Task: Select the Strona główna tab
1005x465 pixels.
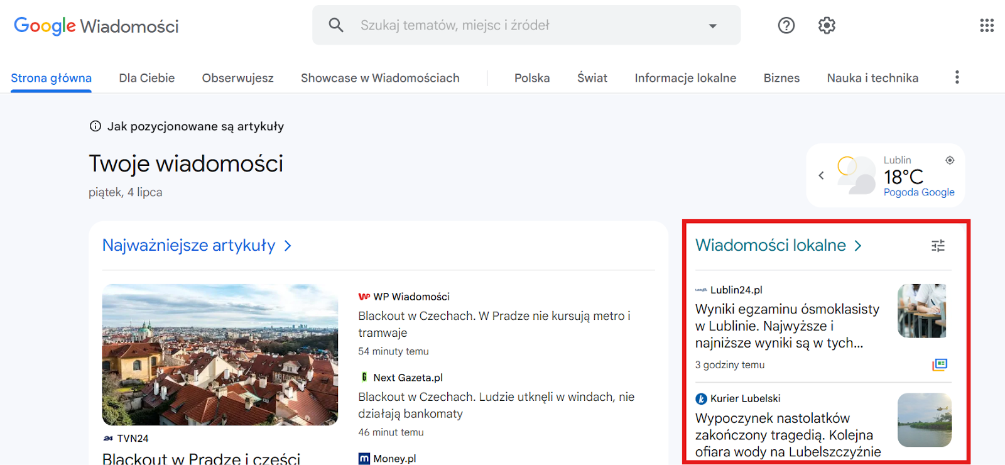Action: [51, 78]
